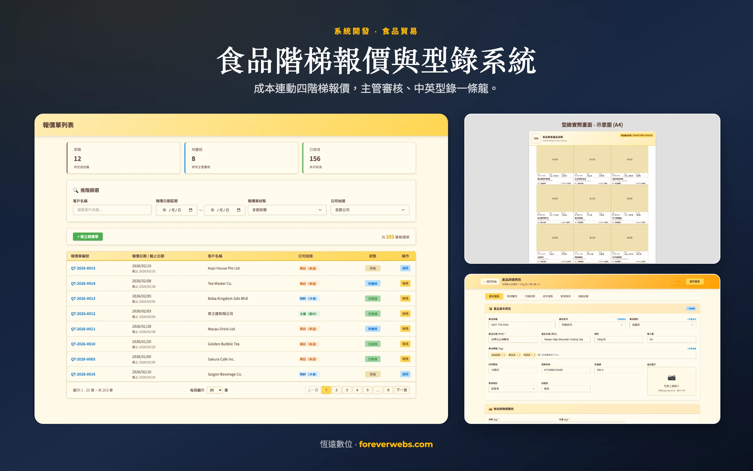Click the English name field Taiwan High Mountain Oolong Tea

566,339
